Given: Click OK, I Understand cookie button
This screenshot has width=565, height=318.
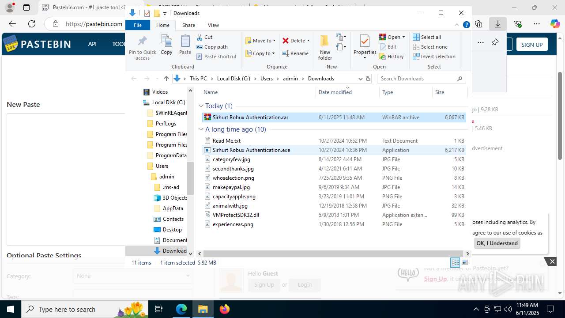Looking at the screenshot, I should (497, 243).
